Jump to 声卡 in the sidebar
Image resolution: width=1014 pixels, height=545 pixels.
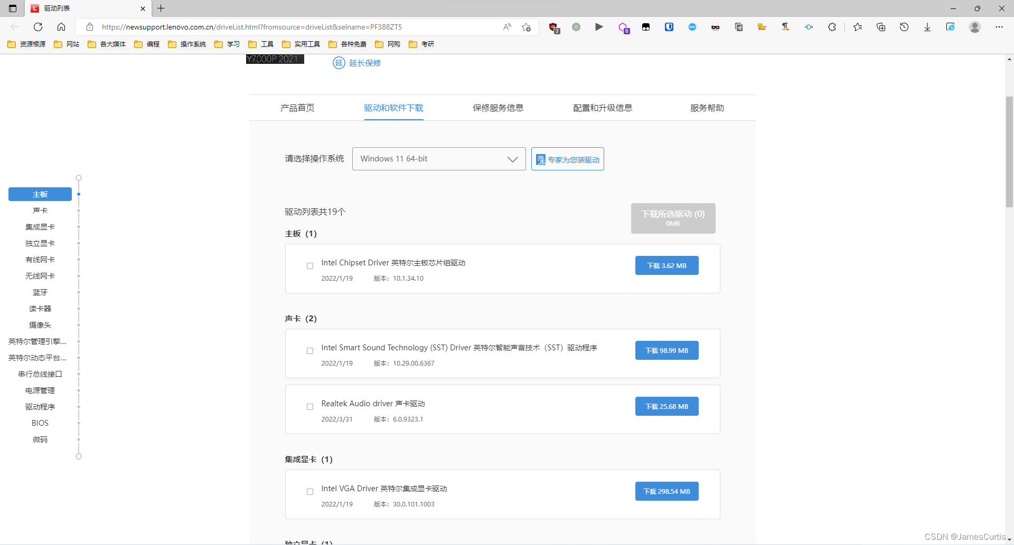pyautogui.click(x=40, y=211)
